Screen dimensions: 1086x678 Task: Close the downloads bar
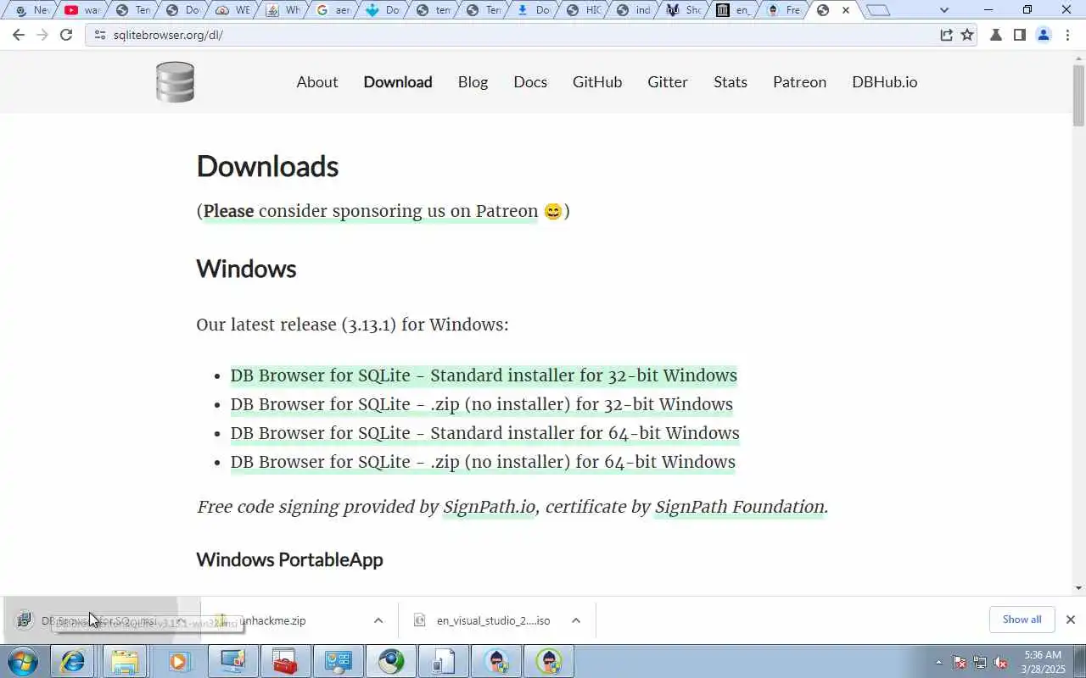click(1071, 620)
